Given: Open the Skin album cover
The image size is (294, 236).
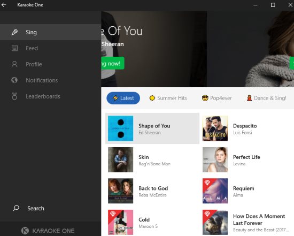Looking at the screenshot, I should pyautogui.click(x=121, y=159).
